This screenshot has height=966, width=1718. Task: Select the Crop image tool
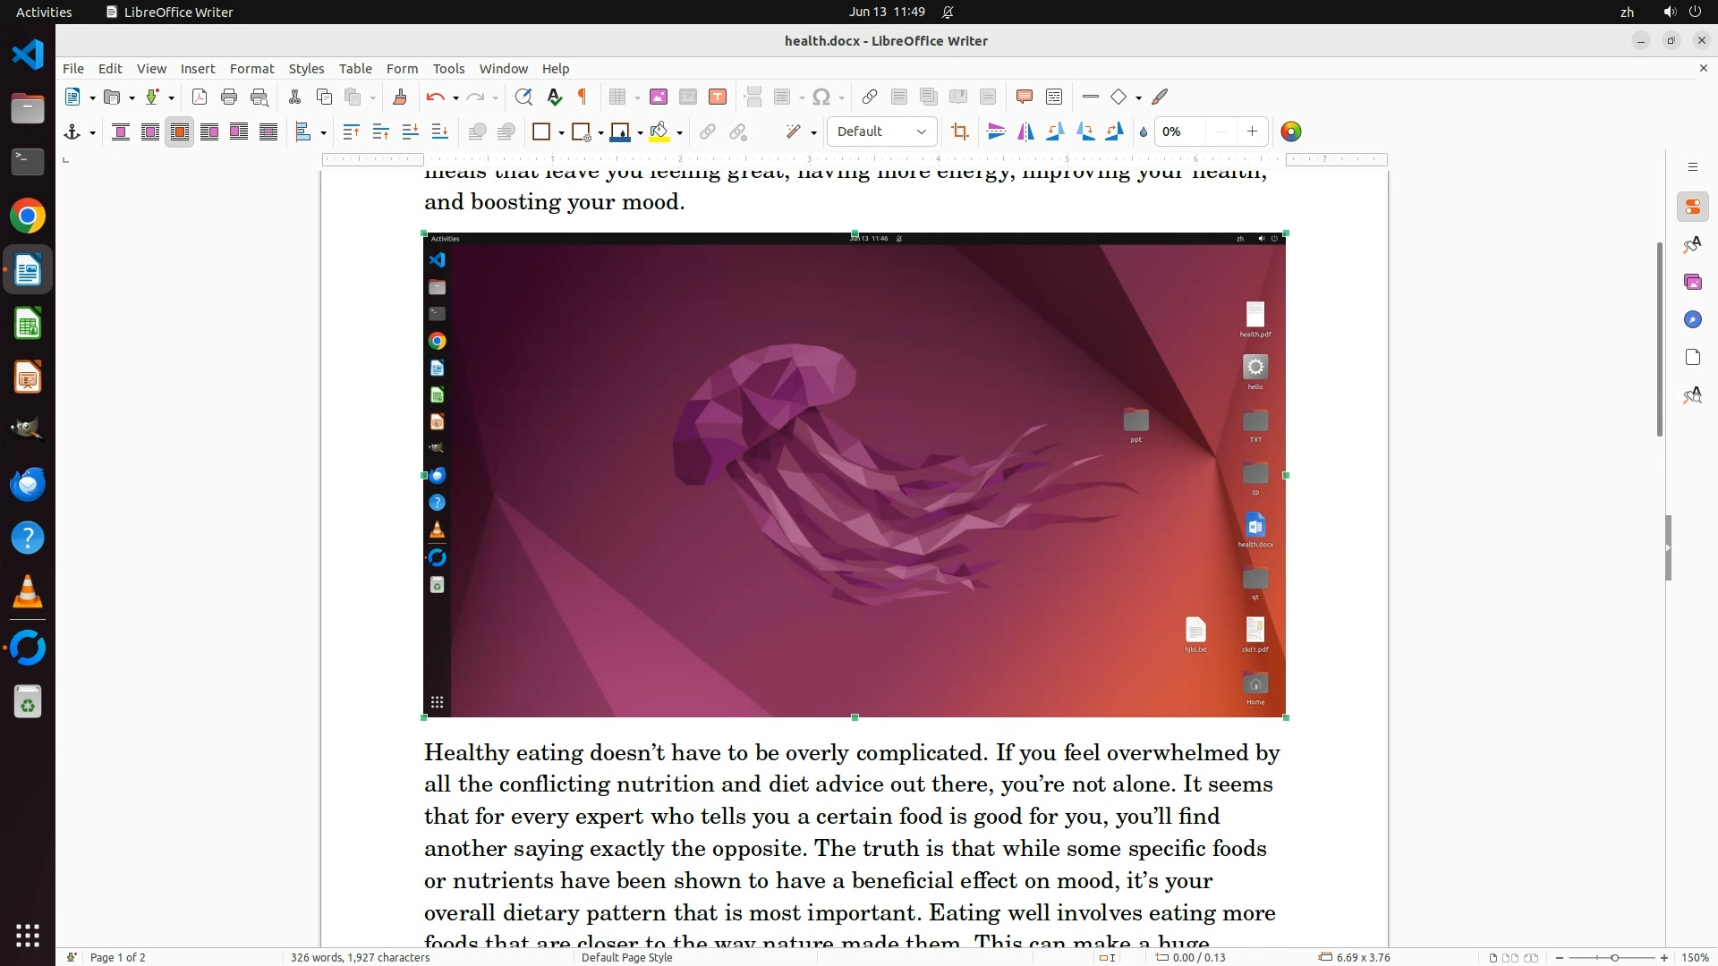tap(960, 132)
